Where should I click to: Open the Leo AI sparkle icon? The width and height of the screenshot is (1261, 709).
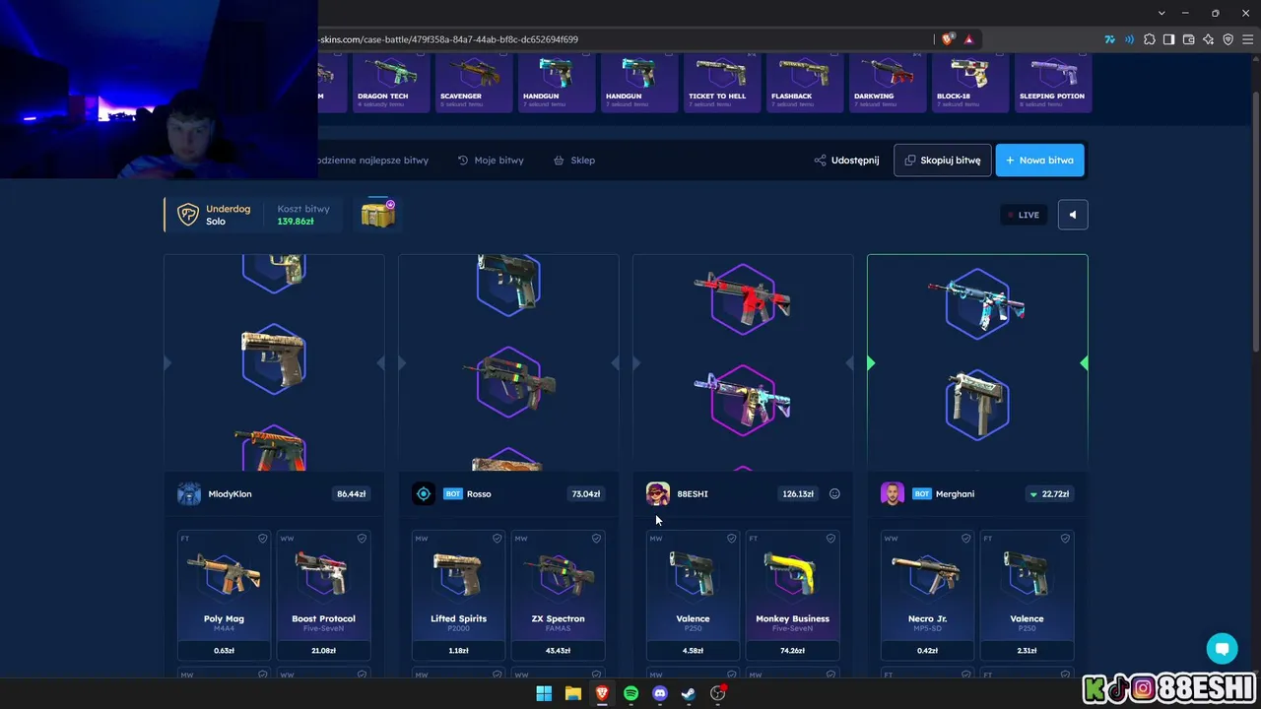pyautogui.click(x=1208, y=39)
